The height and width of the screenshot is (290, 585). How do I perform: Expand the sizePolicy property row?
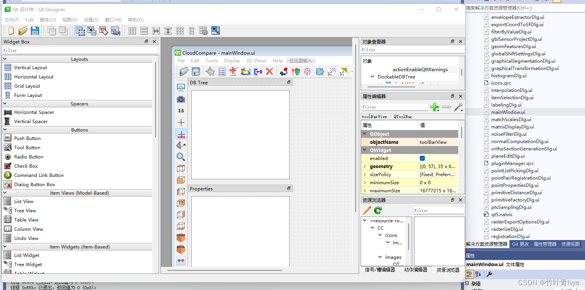coord(365,175)
